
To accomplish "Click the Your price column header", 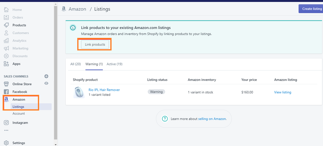I will [x=249, y=80].
